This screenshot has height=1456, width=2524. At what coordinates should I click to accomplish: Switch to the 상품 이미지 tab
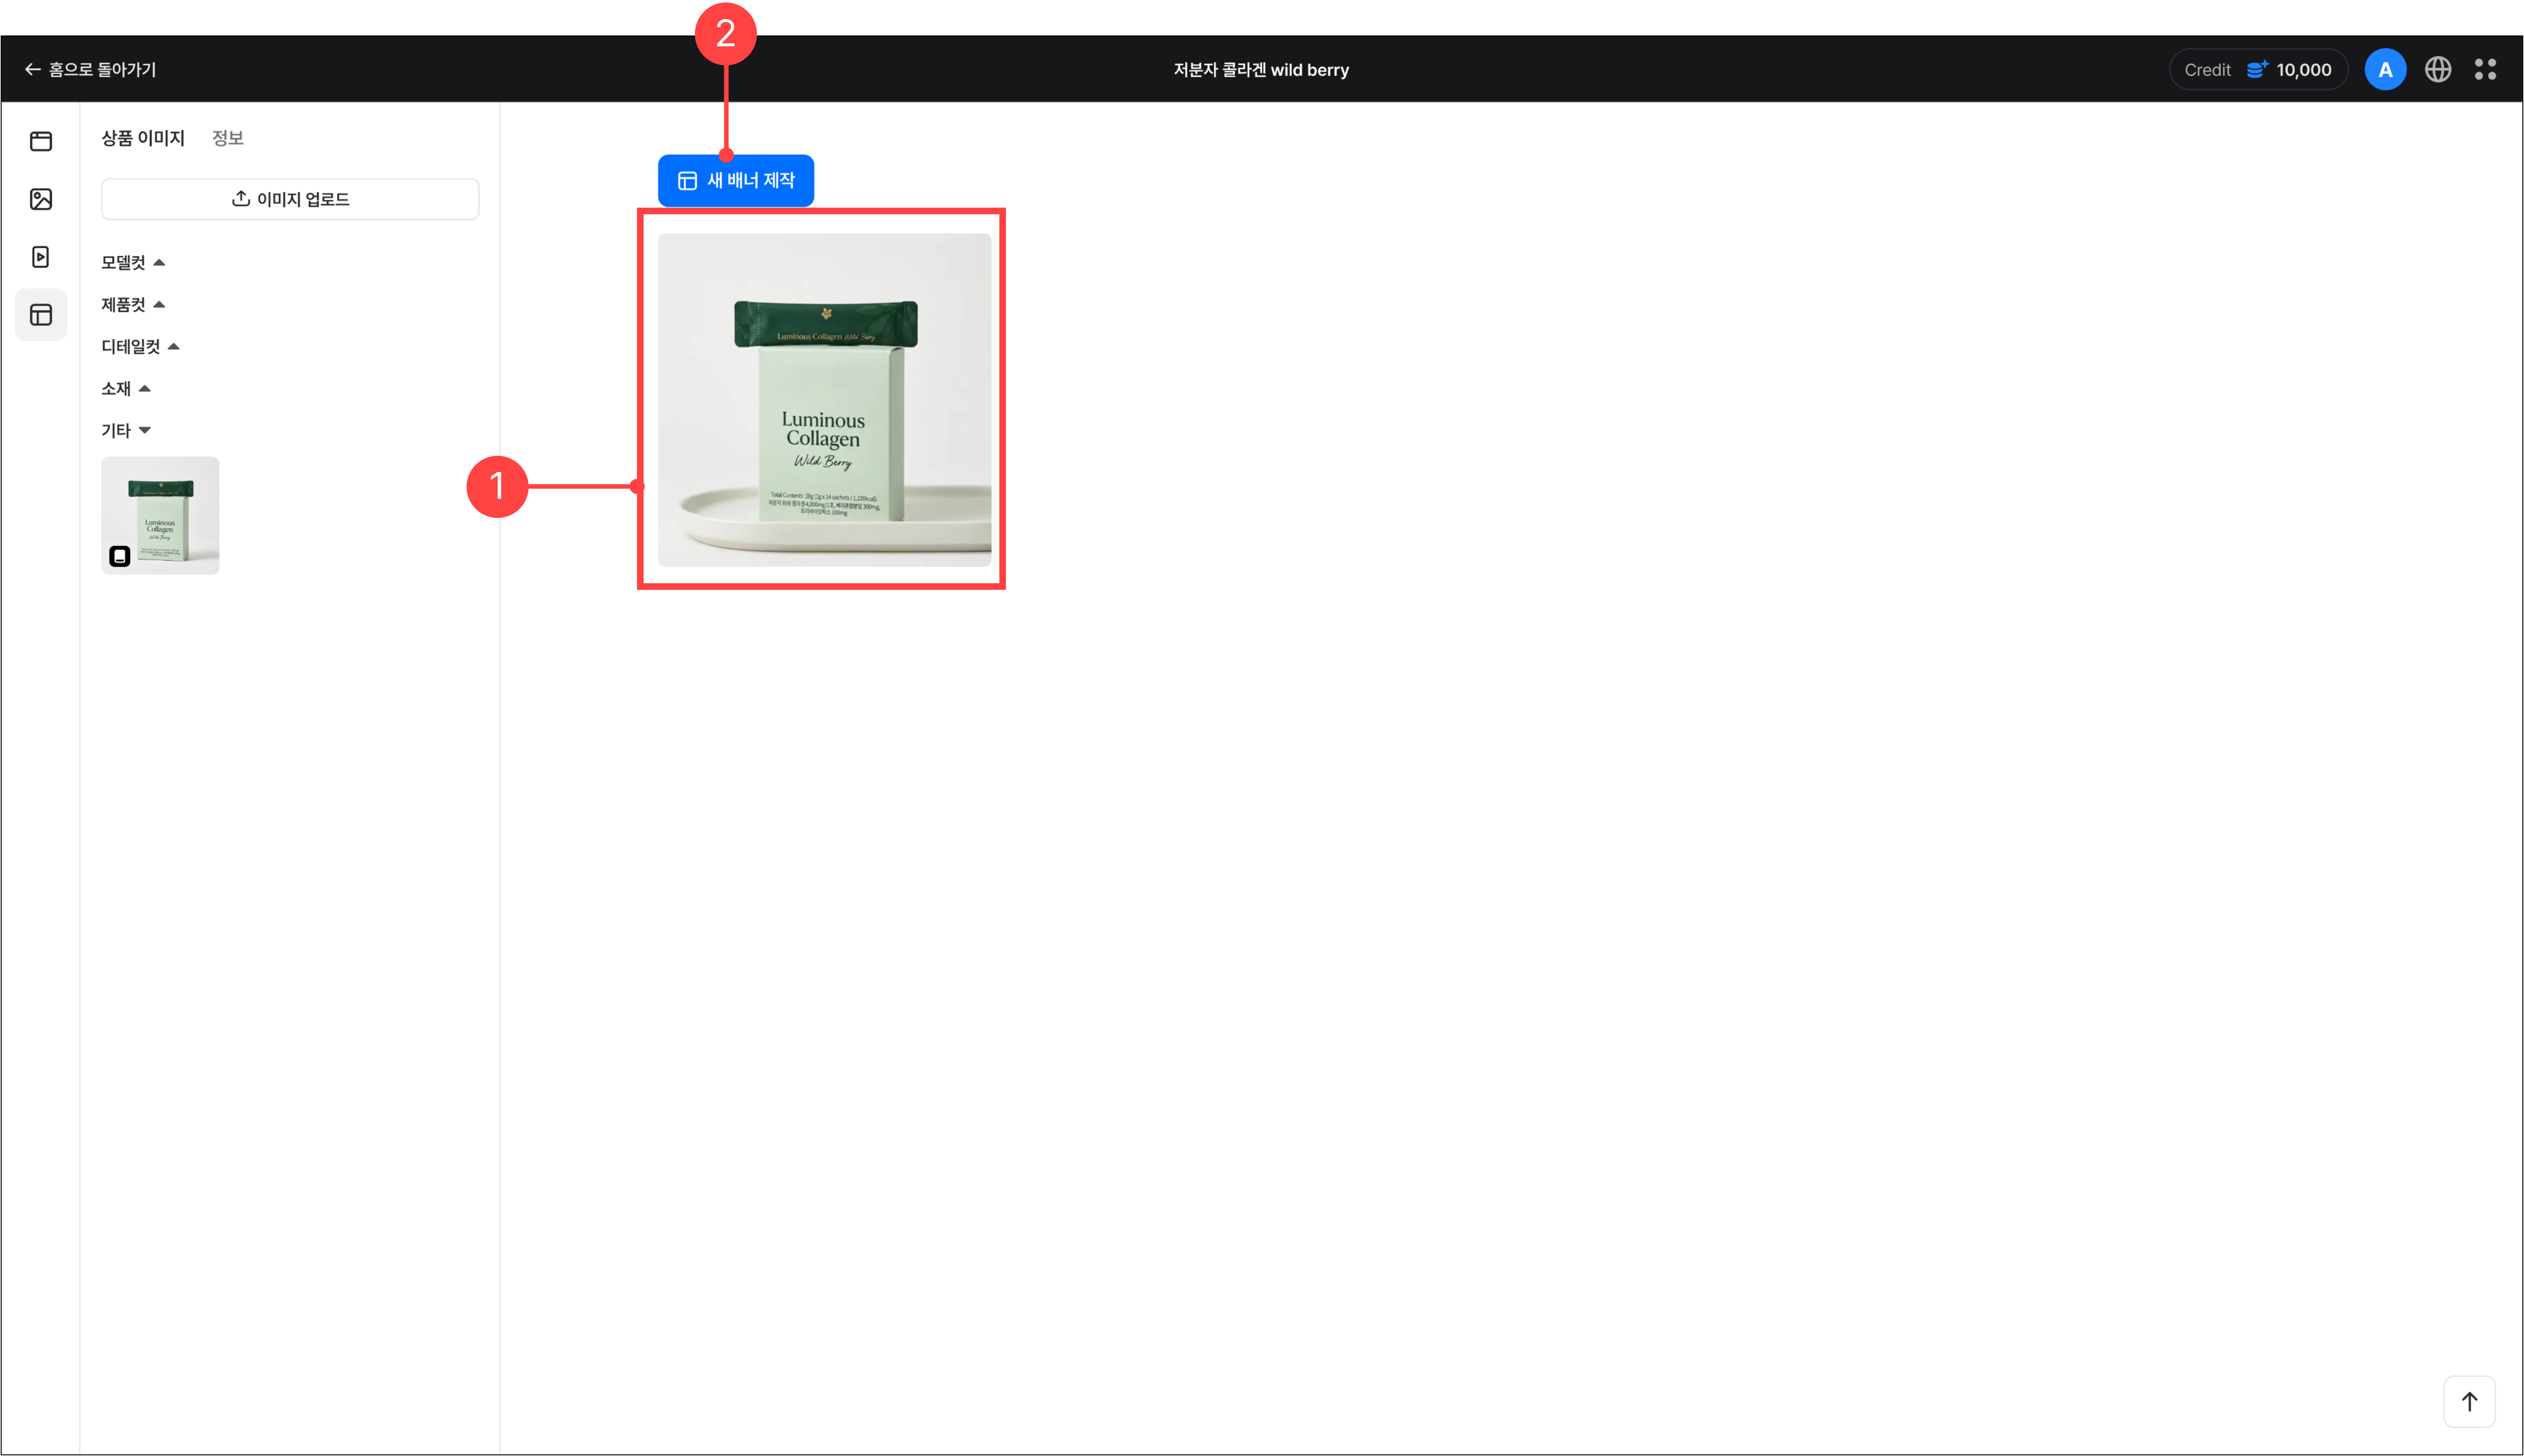pos(143,138)
